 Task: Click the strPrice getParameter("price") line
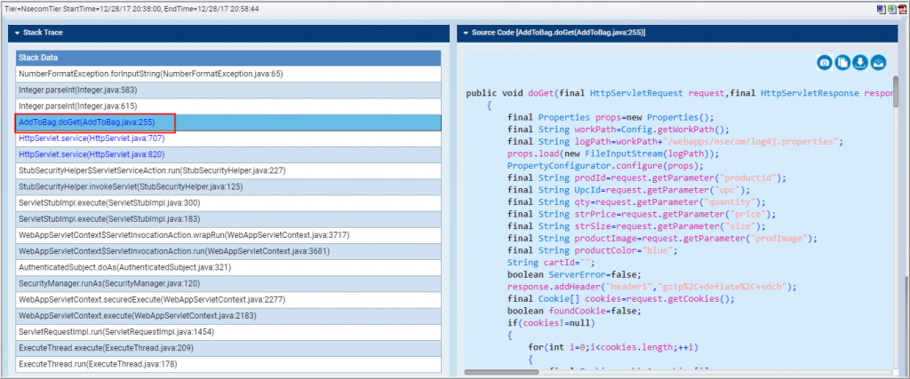[642, 215]
